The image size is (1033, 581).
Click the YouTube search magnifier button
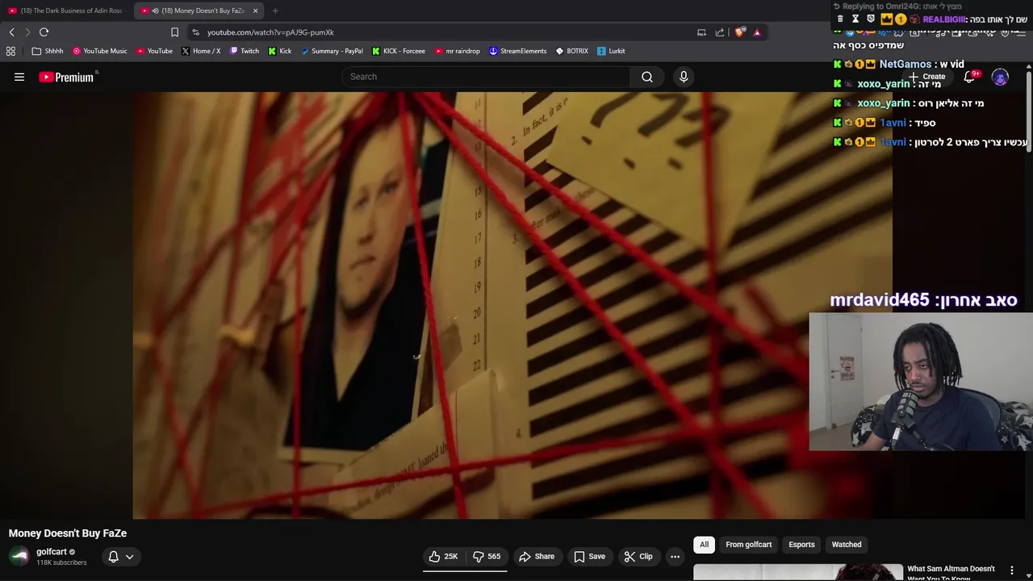647,77
